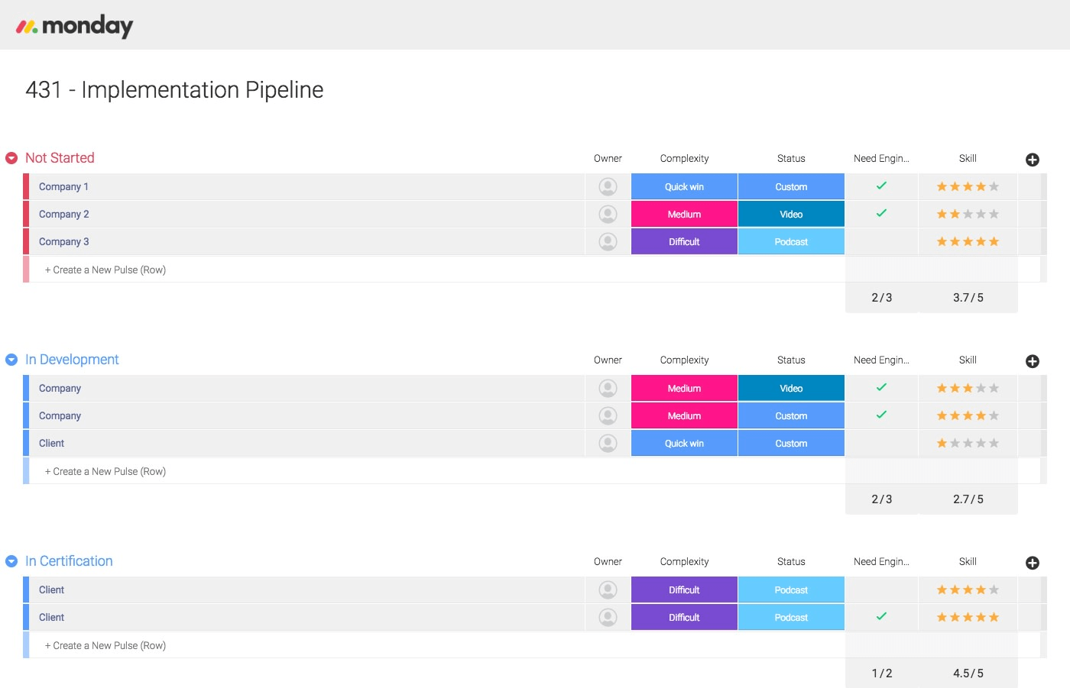Toggle Need Engineering cell for Client in In Development
This screenshot has width=1070, height=688.
[x=881, y=443]
